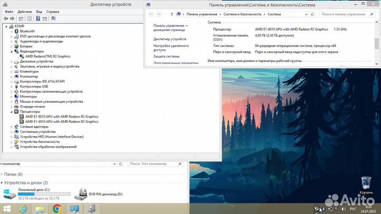Viewport: 381px width, 214px height.
Task: Select Контроллеры IDE ATA/ATAPI category
Action: click(x=42, y=82)
